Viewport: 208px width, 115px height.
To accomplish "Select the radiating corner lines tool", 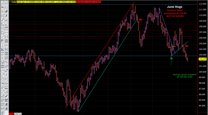I will tap(2, 50).
